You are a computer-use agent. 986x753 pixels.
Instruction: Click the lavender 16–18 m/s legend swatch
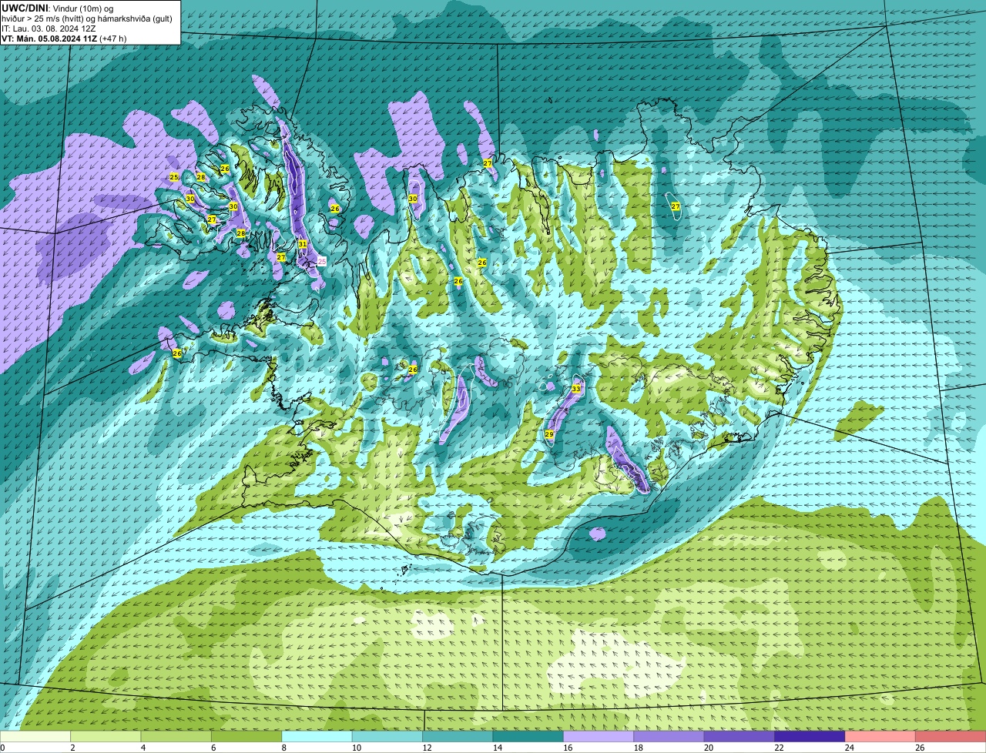coord(599,736)
